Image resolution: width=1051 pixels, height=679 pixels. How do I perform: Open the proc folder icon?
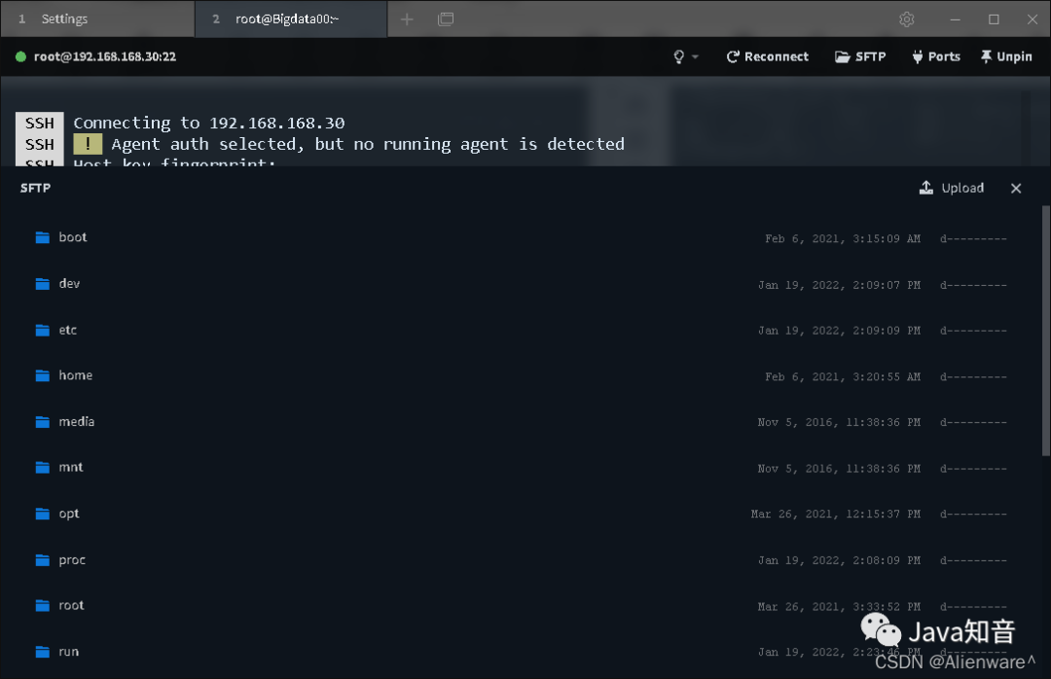tap(43, 559)
